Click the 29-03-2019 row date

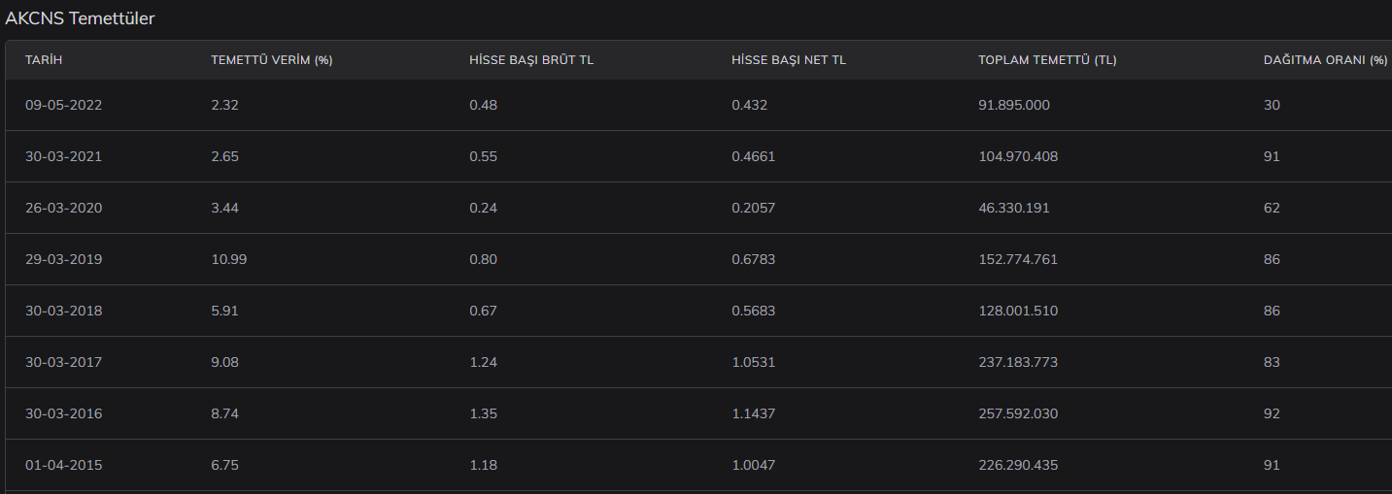(x=63, y=259)
